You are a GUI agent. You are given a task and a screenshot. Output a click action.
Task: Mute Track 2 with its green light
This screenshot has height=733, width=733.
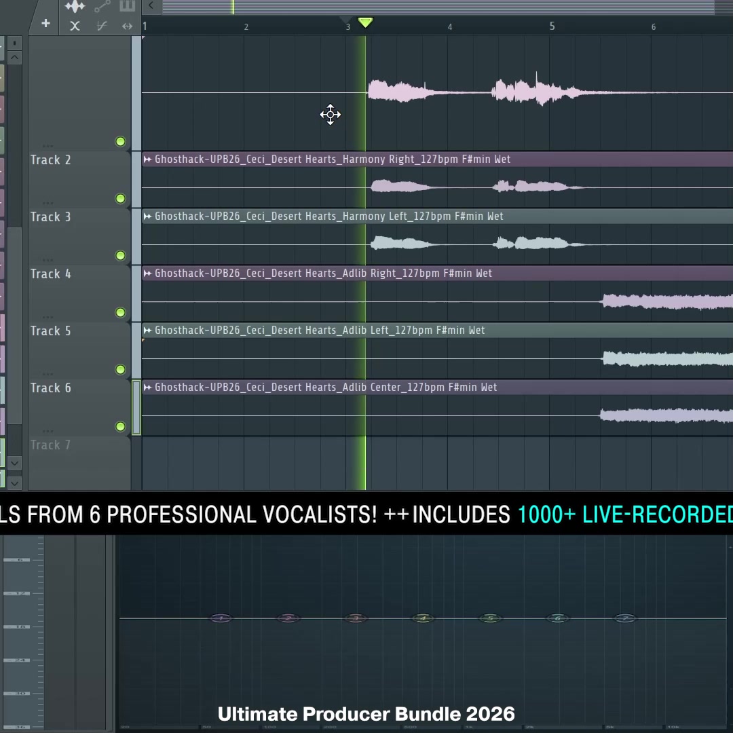coord(120,198)
